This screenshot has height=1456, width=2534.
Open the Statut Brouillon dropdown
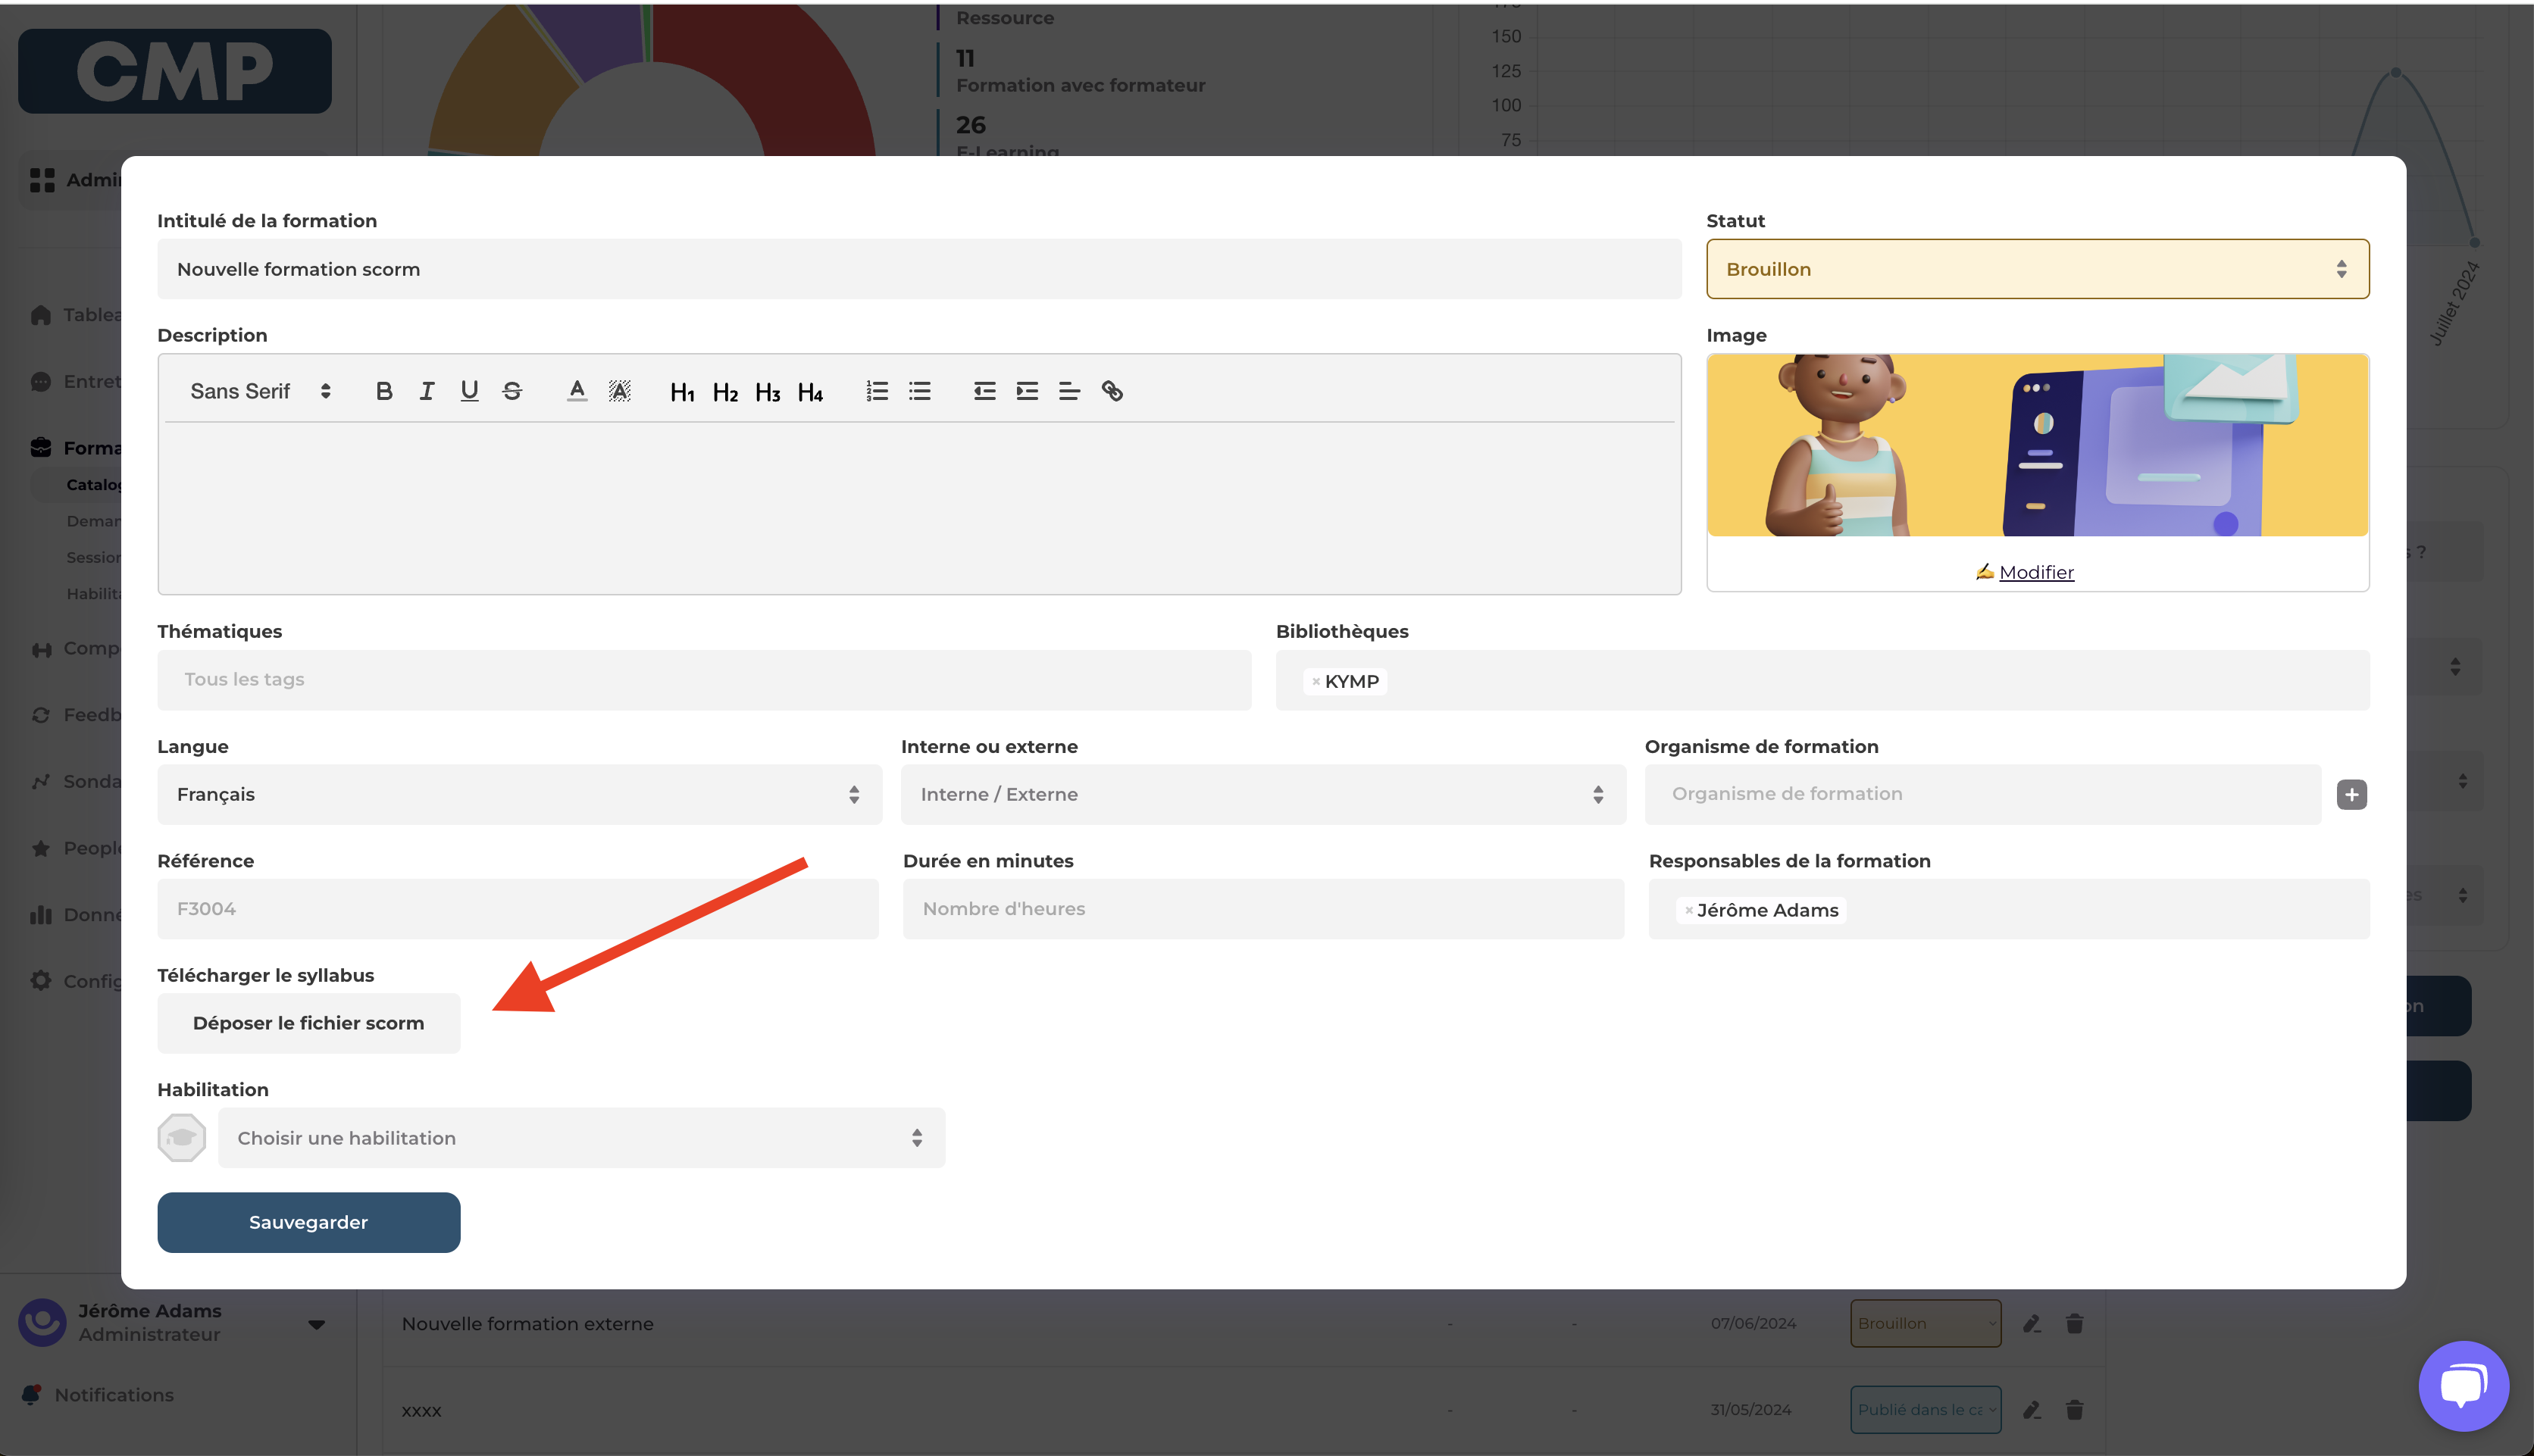2037,269
